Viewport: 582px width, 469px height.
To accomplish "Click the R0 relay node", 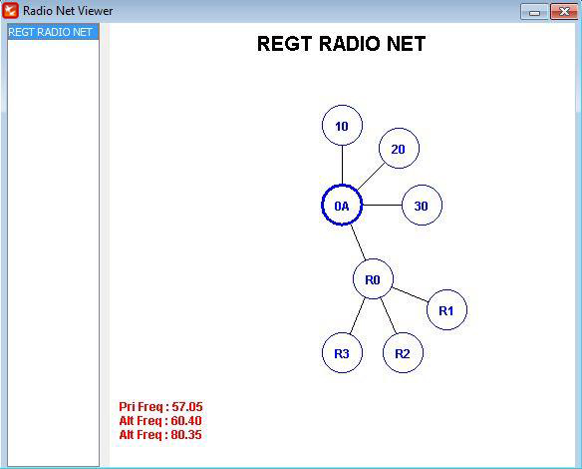I will pyautogui.click(x=373, y=279).
